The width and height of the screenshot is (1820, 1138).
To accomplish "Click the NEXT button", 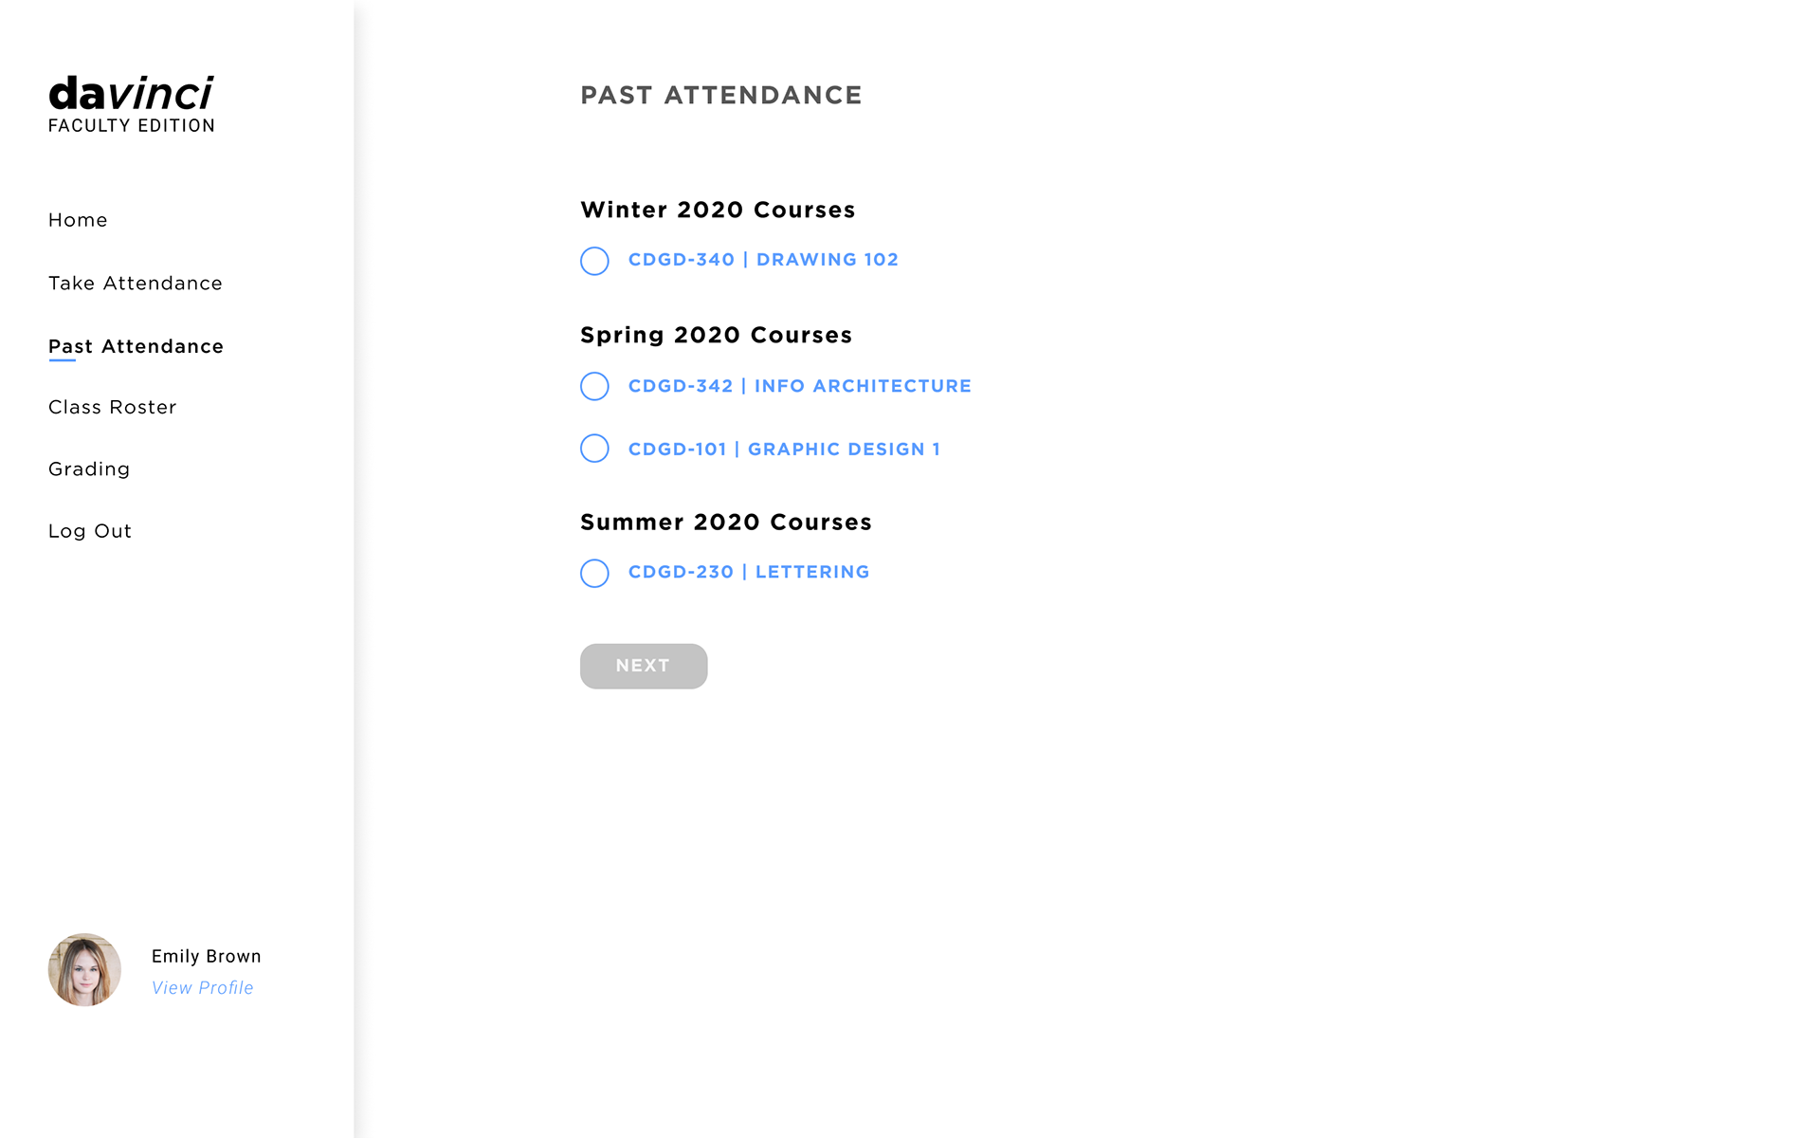I will pos(644,666).
